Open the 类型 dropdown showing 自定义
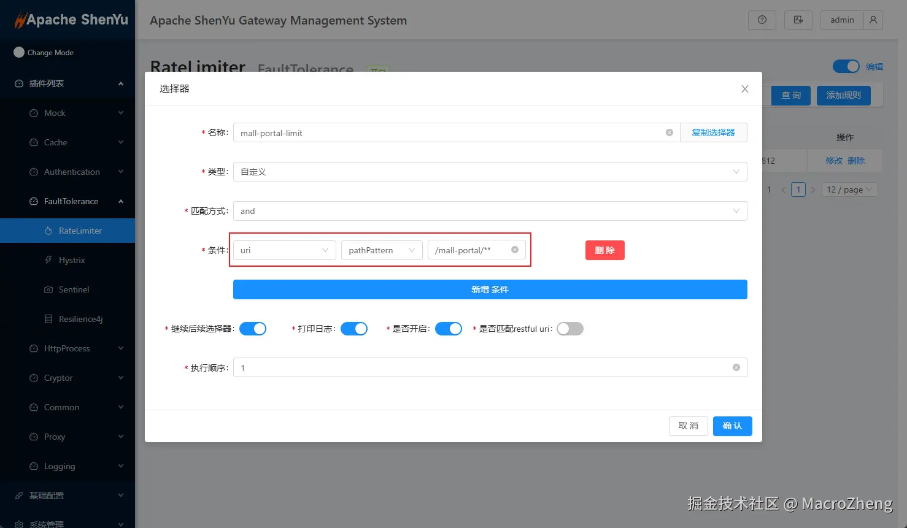Image resolution: width=907 pixels, height=528 pixels. coord(490,172)
